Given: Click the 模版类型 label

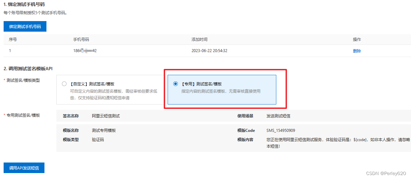Looking at the screenshot, I should [71, 140].
